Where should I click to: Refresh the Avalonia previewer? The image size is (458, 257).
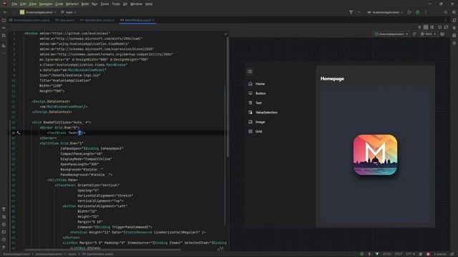pos(414,34)
